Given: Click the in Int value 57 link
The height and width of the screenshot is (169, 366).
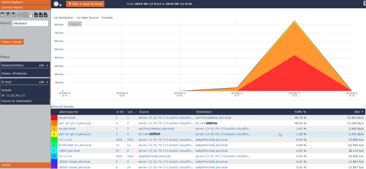Looking at the screenshot, I should pos(117,151).
